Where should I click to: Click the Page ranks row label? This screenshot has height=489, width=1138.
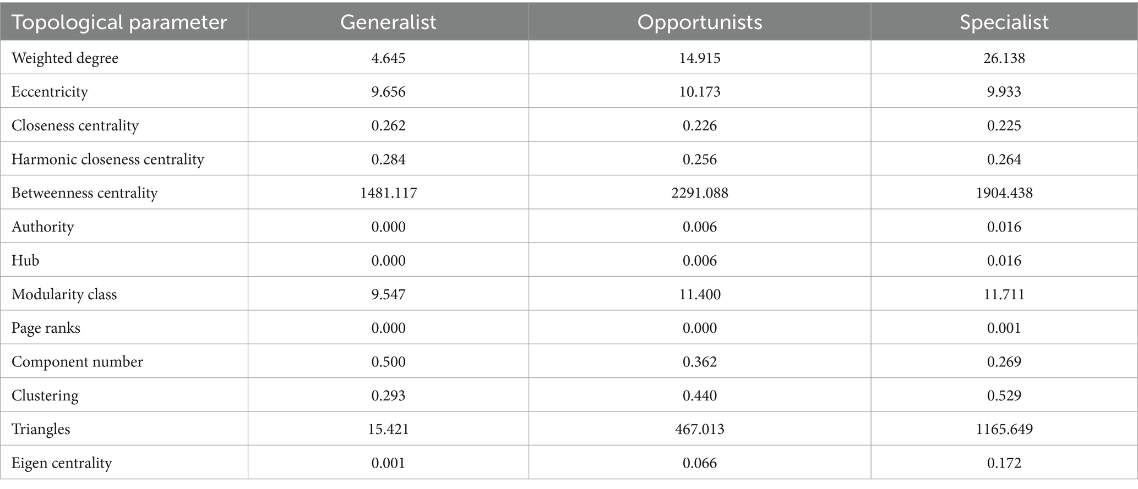coord(46,328)
